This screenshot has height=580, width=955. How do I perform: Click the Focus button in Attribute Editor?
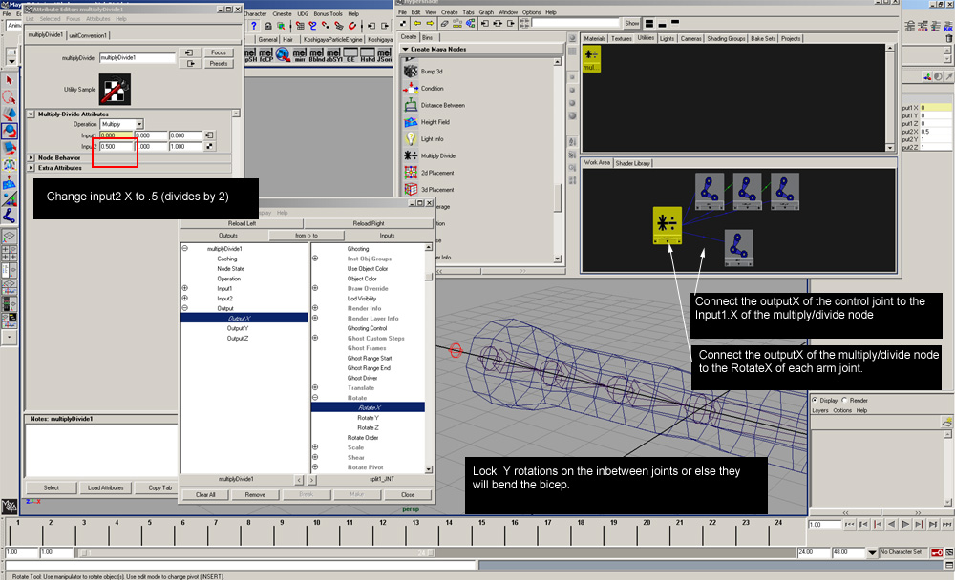coord(219,53)
